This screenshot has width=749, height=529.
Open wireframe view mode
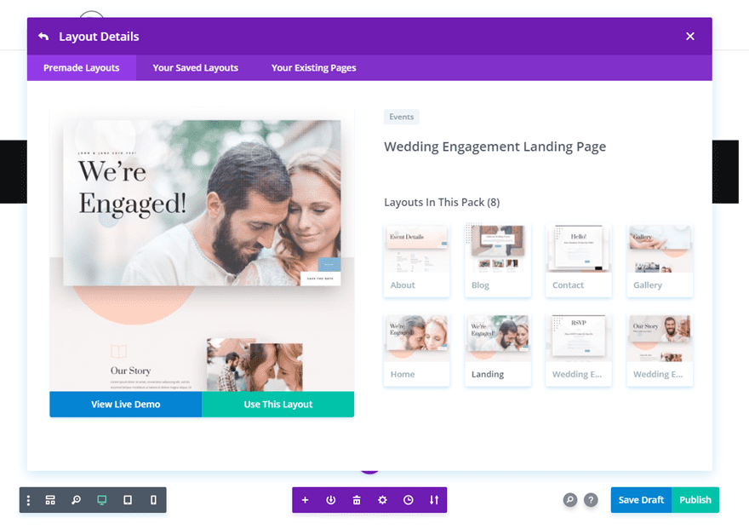(50, 500)
